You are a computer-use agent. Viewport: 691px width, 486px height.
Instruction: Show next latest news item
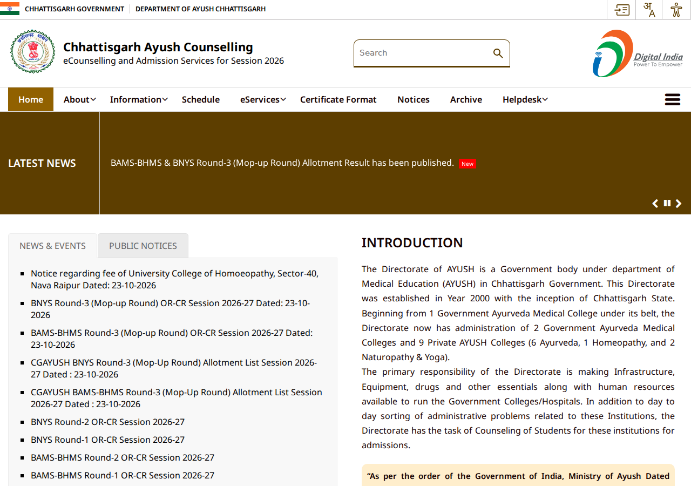[x=679, y=204]
